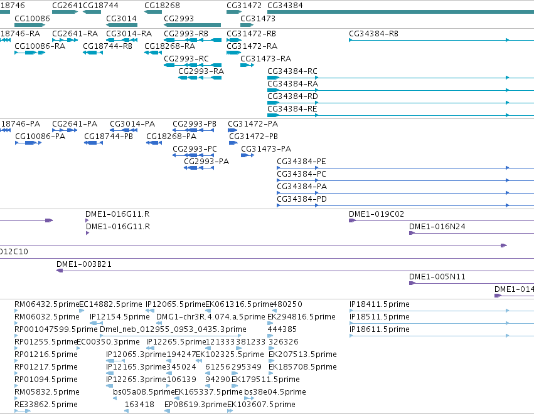This screenshot has height=414, width=534.
Task: Select transcript CG18744-RB
Action: click(93, 53)
